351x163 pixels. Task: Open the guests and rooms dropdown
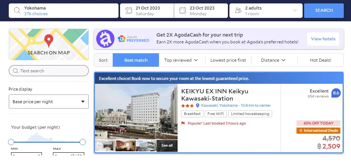[x=266, y=11]
